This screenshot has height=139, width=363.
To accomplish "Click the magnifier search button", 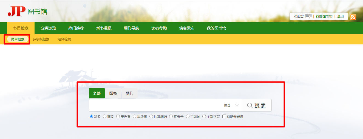I will pyautogui.click(x=257, y=105).
